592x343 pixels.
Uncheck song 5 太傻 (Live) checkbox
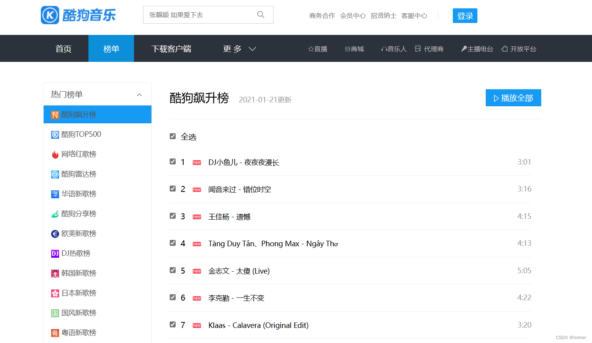[x=172, y=270]
